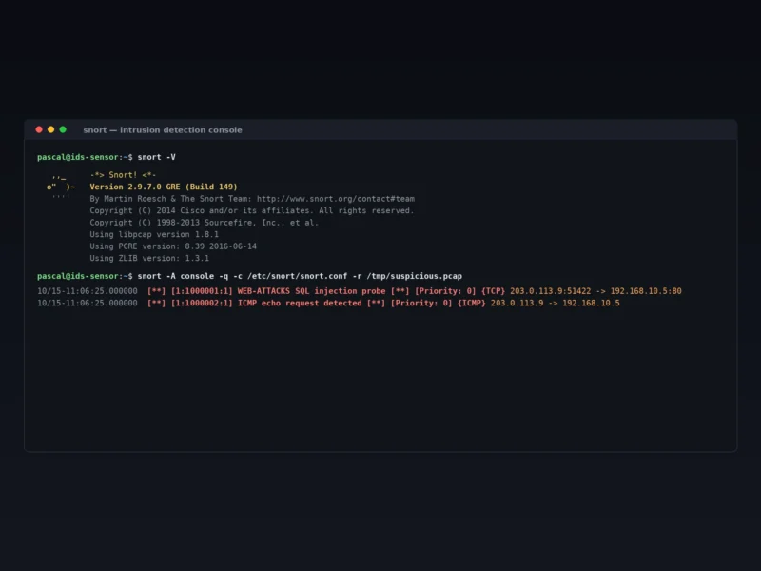Click the '{TCP}' protocol tag
Image resolution: width=761 pixels, height=571 pixels.
pos(493,291)
